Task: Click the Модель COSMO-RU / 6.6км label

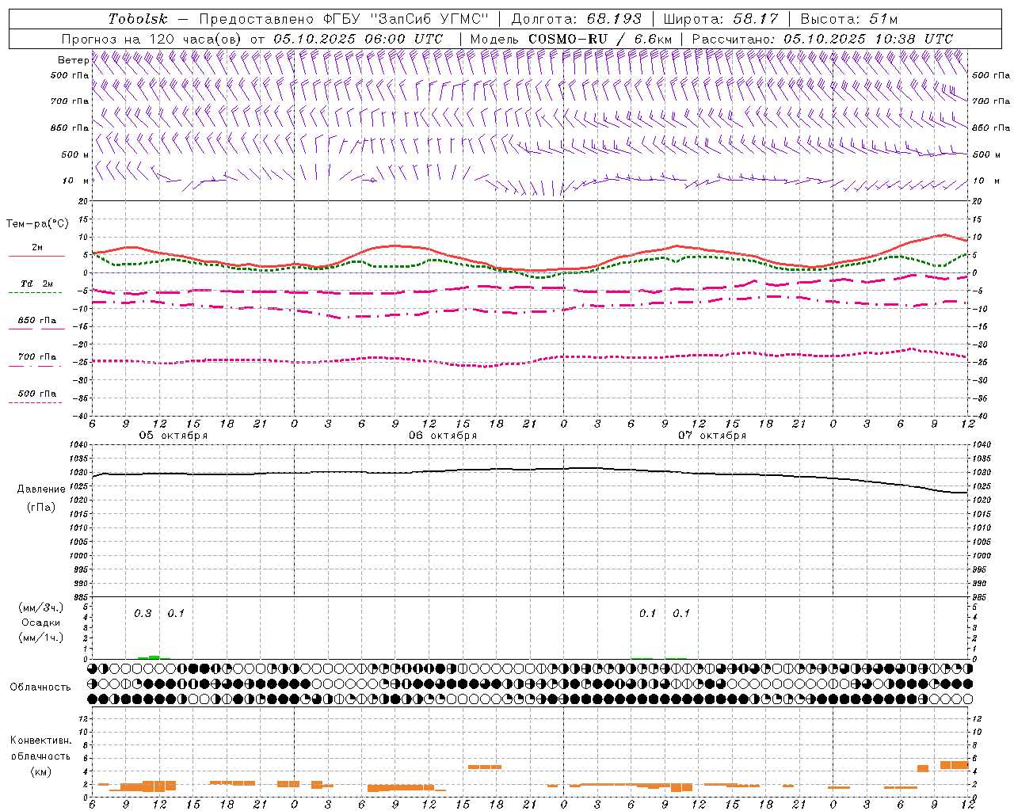Action: point(571,39)
